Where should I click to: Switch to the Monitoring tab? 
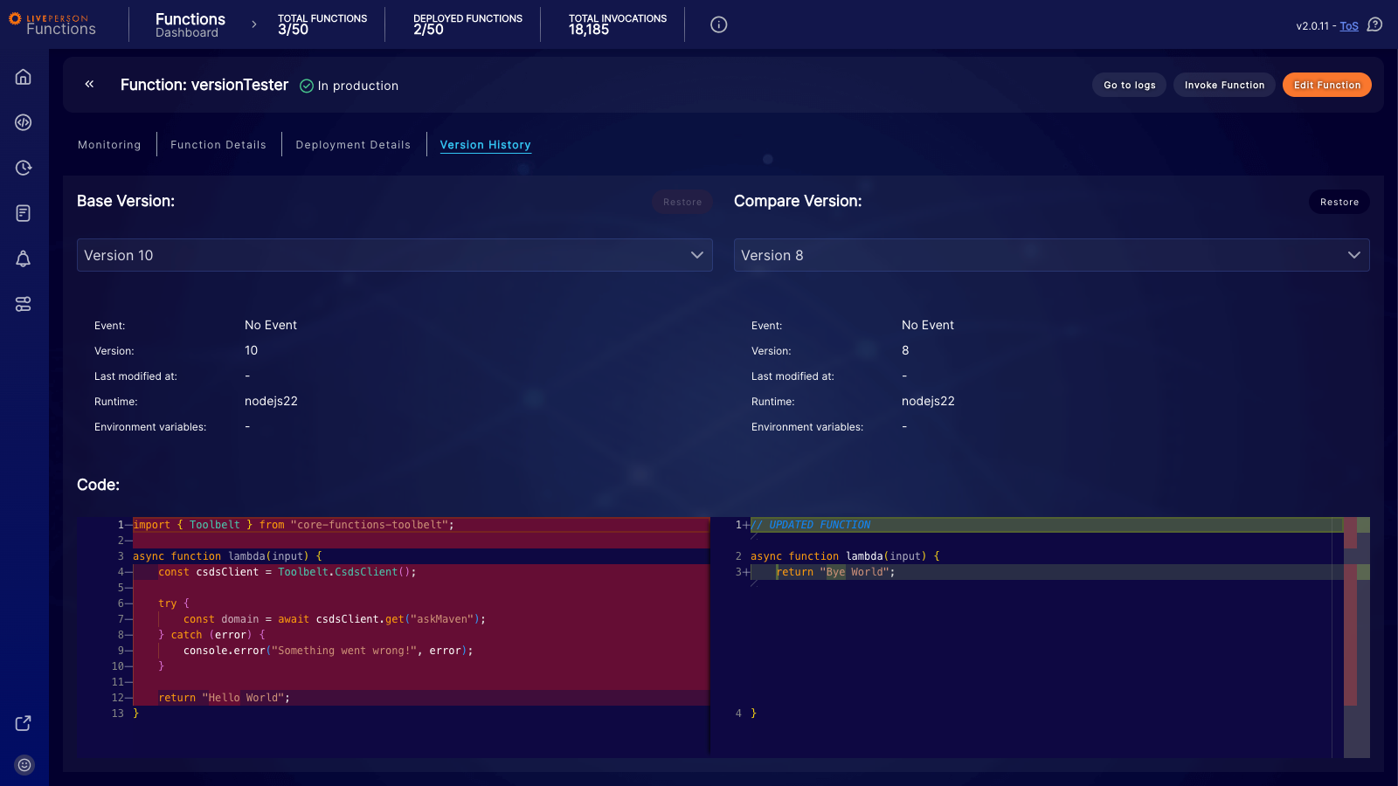tap(109, 144)
